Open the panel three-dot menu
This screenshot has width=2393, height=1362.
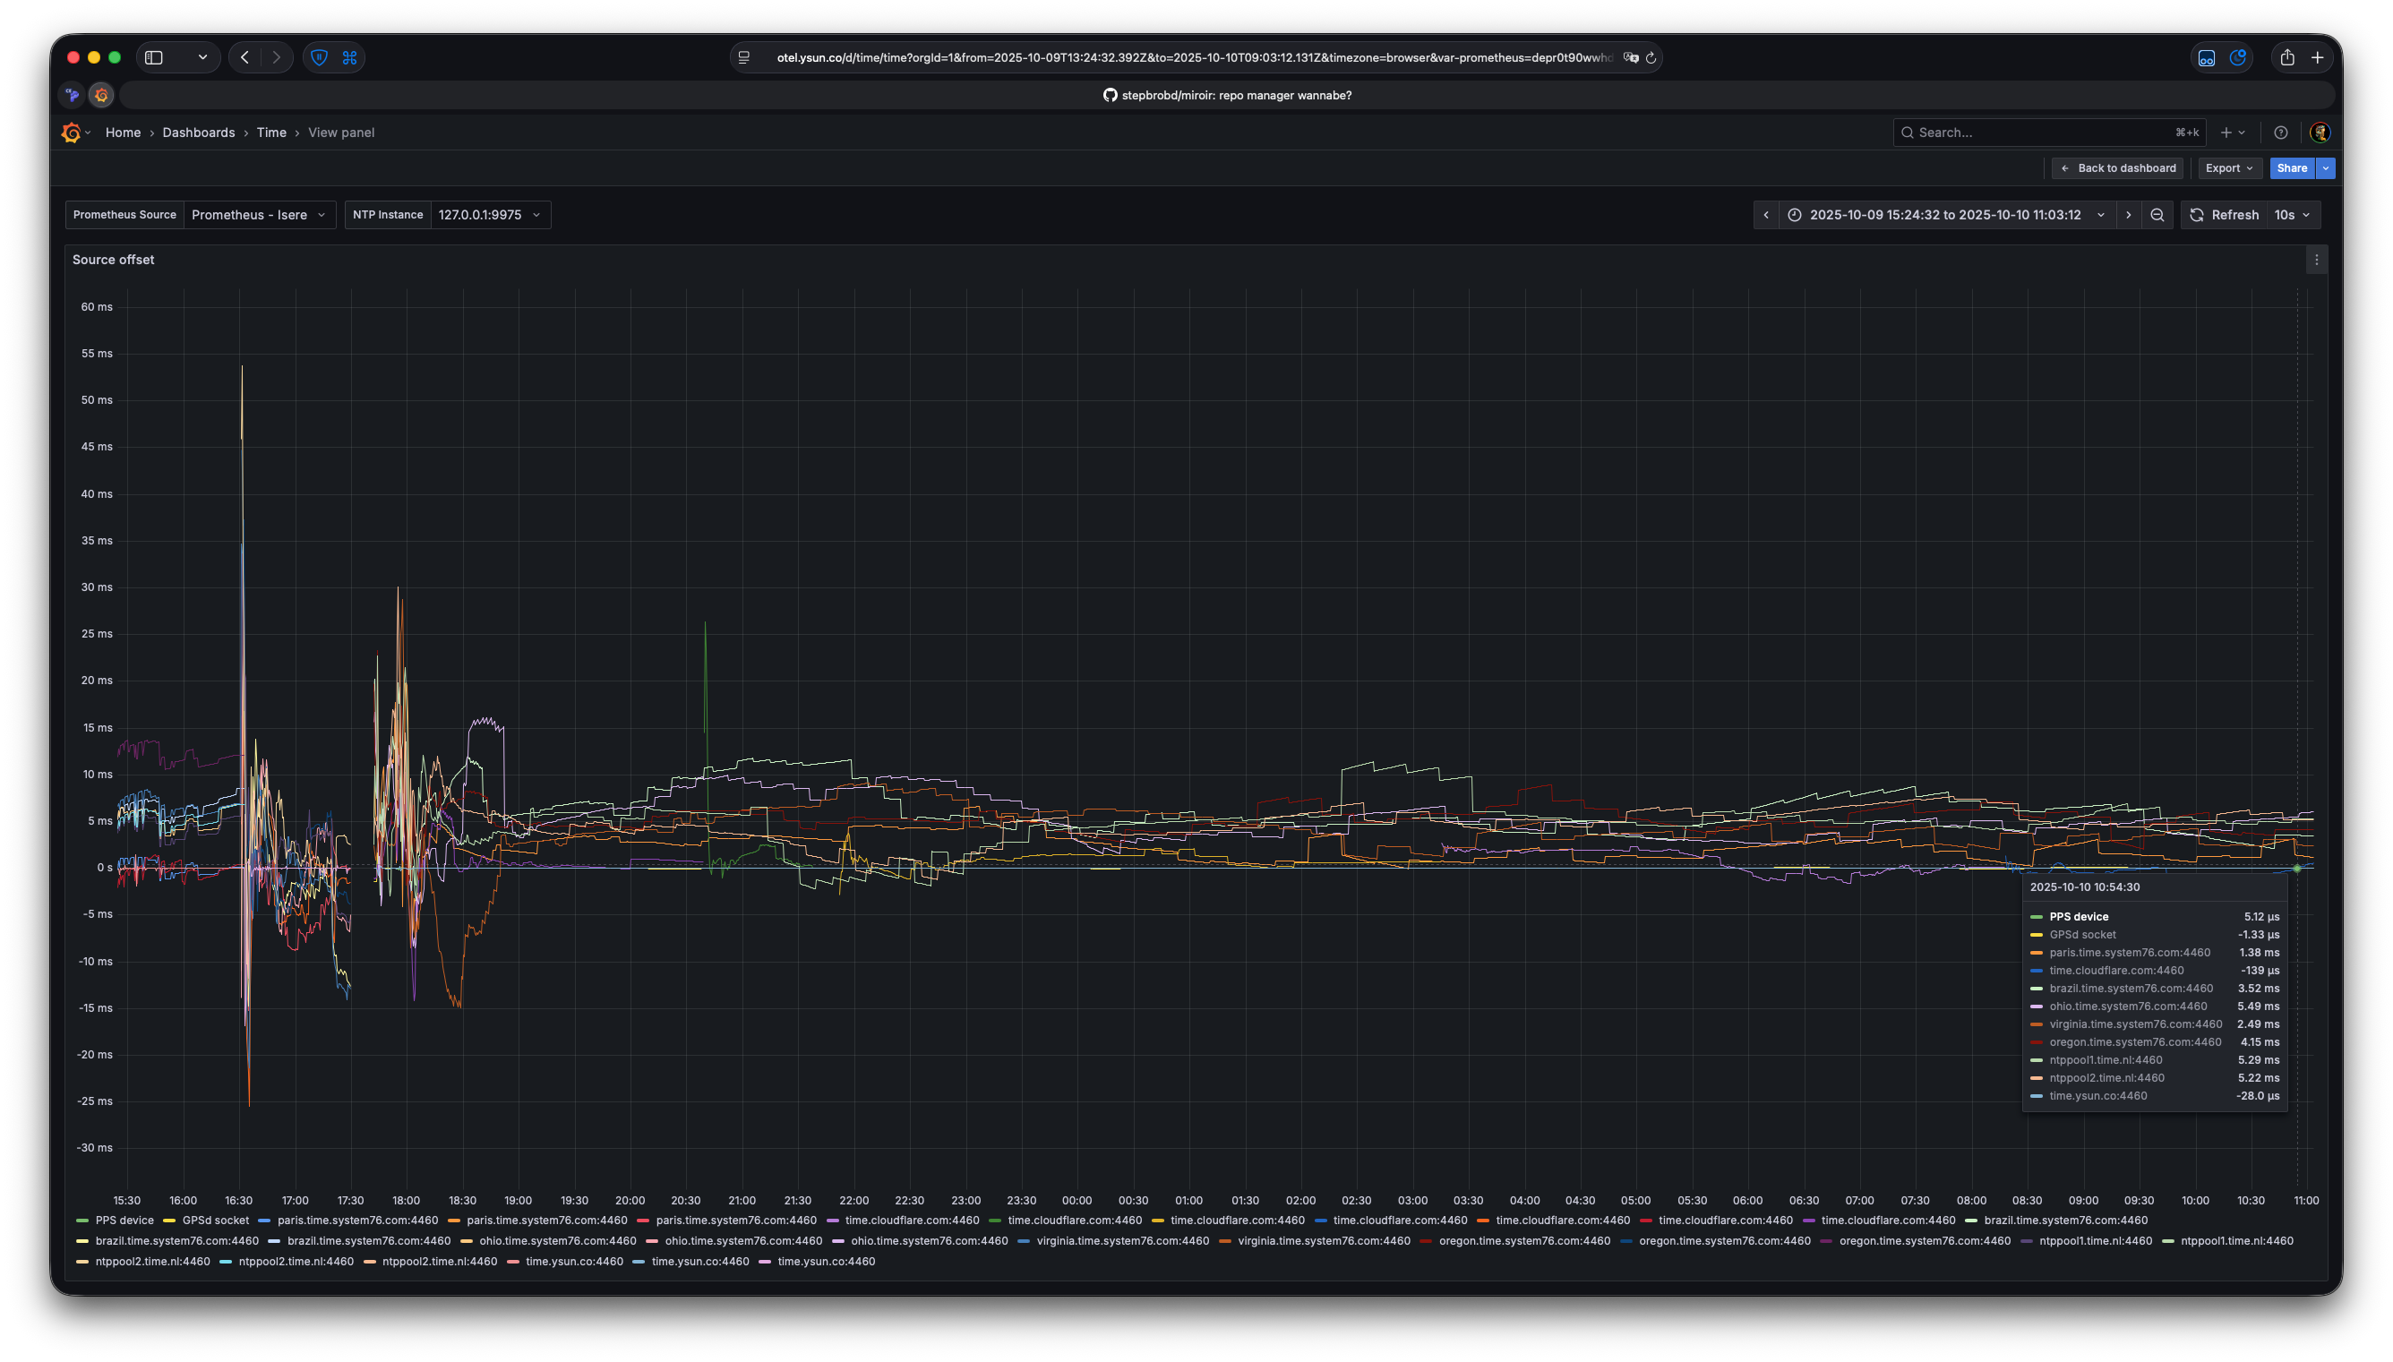(x=2315, y=260)
